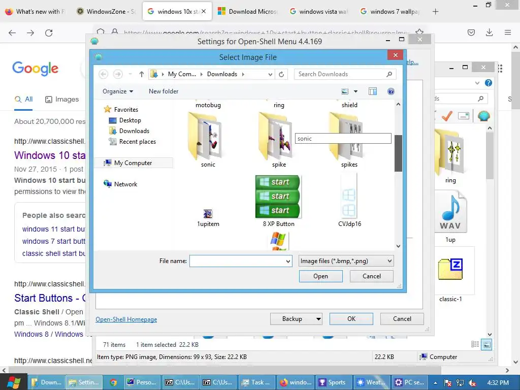Switch to windows vista wallpaper tab

click(x=319, y=12)
